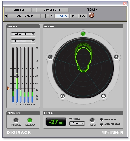This screenshot has height=141, width=130.
Task: Open the TDM format dropdown
Action: (92, 10)
